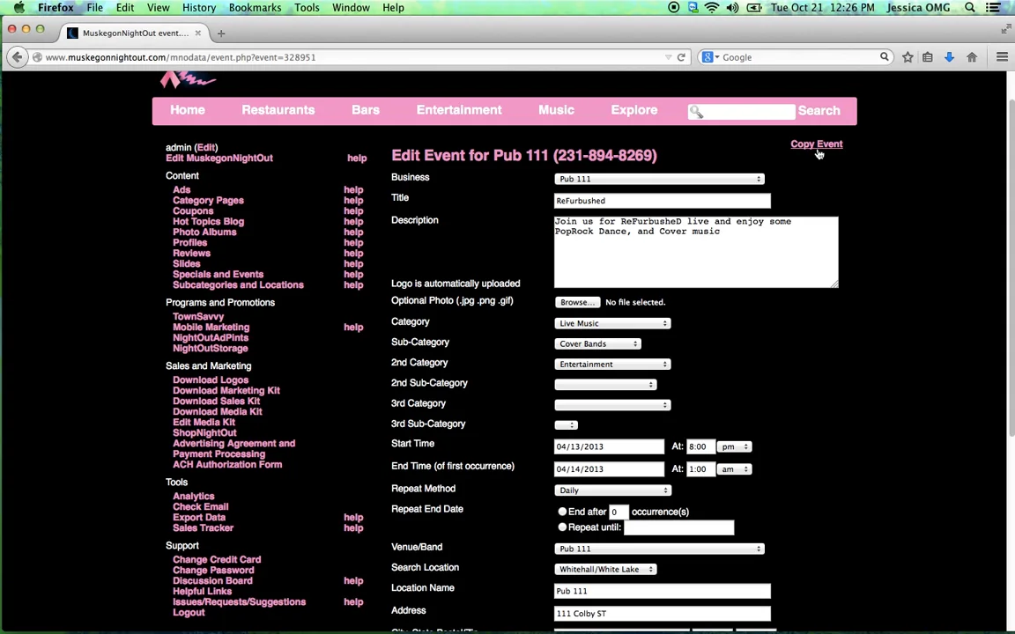Change the Repeat Method dropdown from Daily
This screenshot has width=1015, height=634.
point(612,490)
